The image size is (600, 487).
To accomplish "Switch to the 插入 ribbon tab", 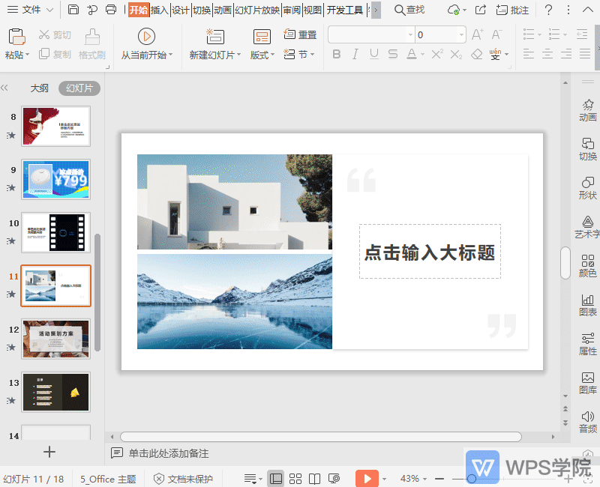I will pyautogui.click(x=161, y=10).
